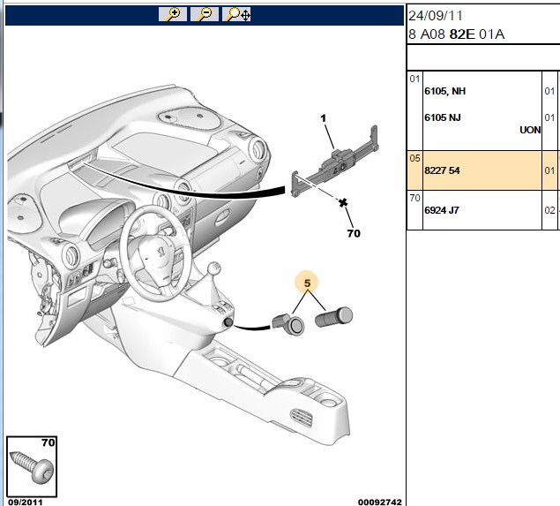This screenshot has width=560, height=506.
Task: Click quantity 02 in the 6924 J7 row
Action: [549, 210]
